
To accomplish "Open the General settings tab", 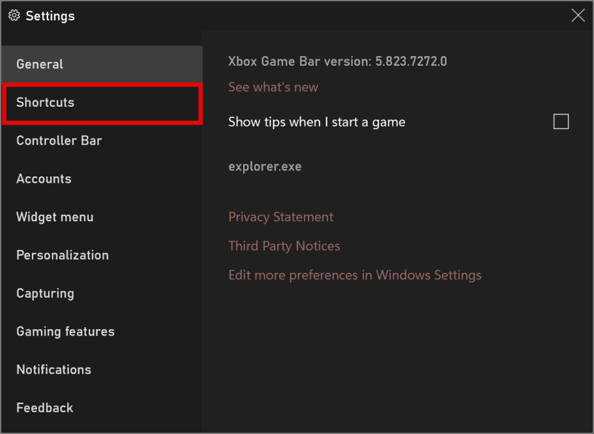I will click(x=40, y=64).
